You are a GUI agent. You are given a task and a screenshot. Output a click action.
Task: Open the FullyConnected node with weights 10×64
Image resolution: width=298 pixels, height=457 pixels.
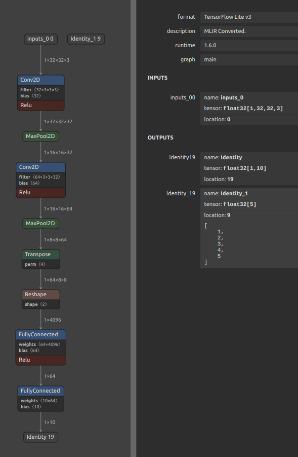(x=40, y=391)
